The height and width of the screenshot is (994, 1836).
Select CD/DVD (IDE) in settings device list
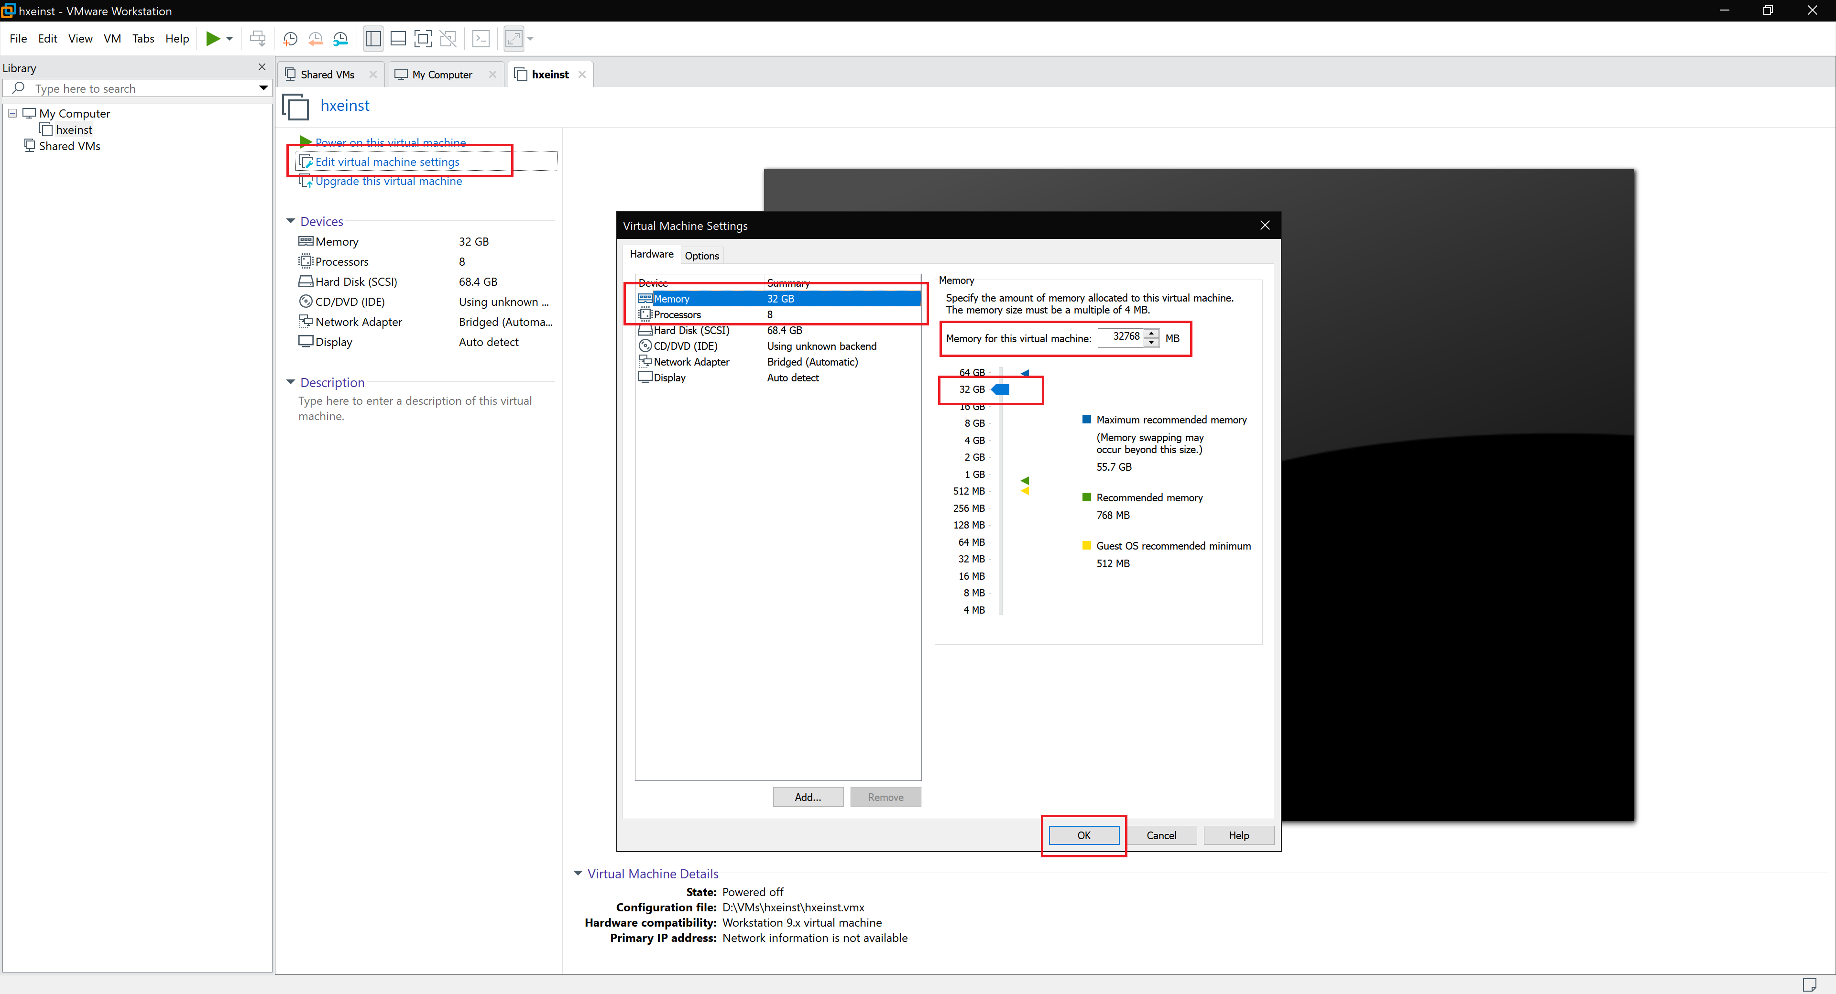point(778,346)
